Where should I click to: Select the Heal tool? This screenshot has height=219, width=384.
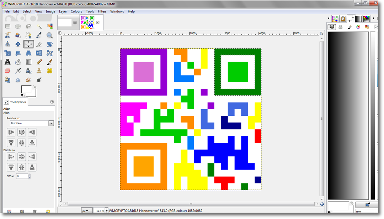coord(49,71)
